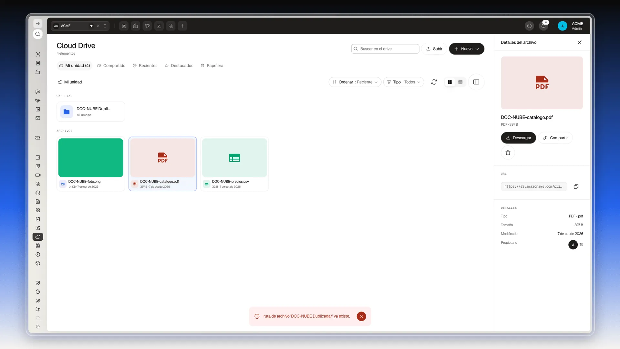Click the plus icon in top toolbar
This screenshot has width=620, height=349.
click(x=182, y=26)
